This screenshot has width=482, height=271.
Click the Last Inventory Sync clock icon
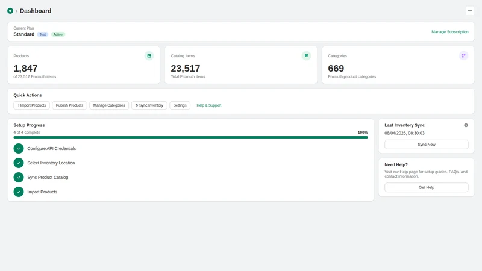tap(466, 125)
